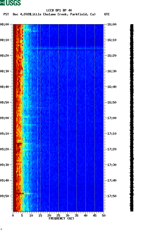Click the '17:40' UTC time label
This screenshot has height=232, width=143.
(112, 180)
